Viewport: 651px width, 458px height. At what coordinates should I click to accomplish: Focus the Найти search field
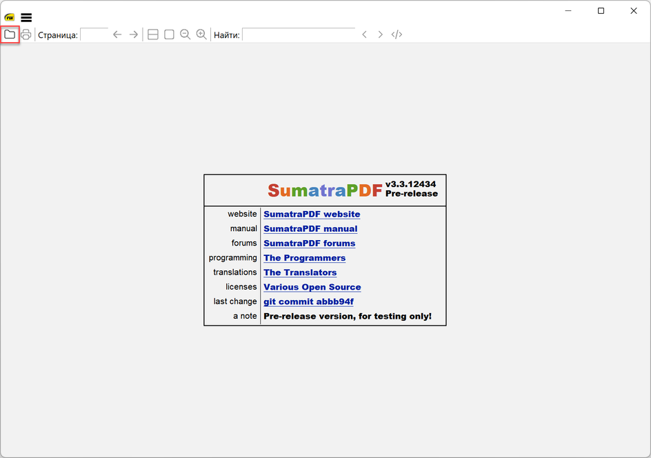[x=299, y=34]
